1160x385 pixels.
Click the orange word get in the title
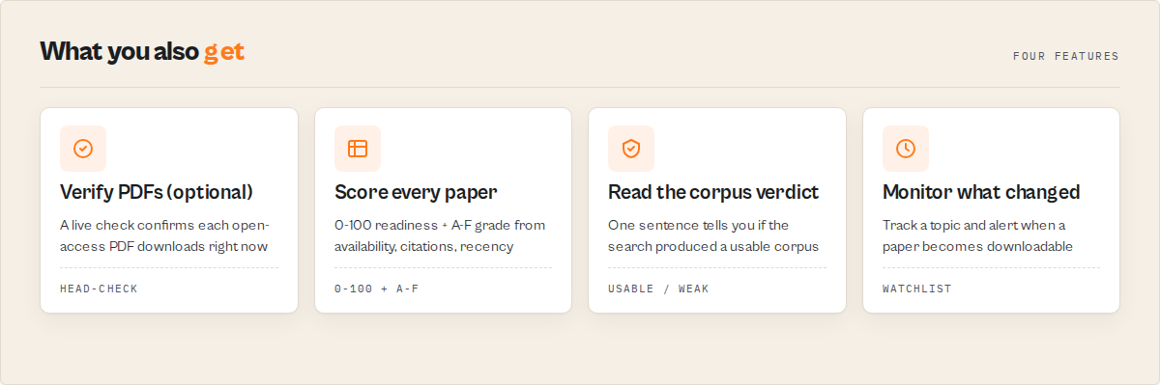coord(224,53)
